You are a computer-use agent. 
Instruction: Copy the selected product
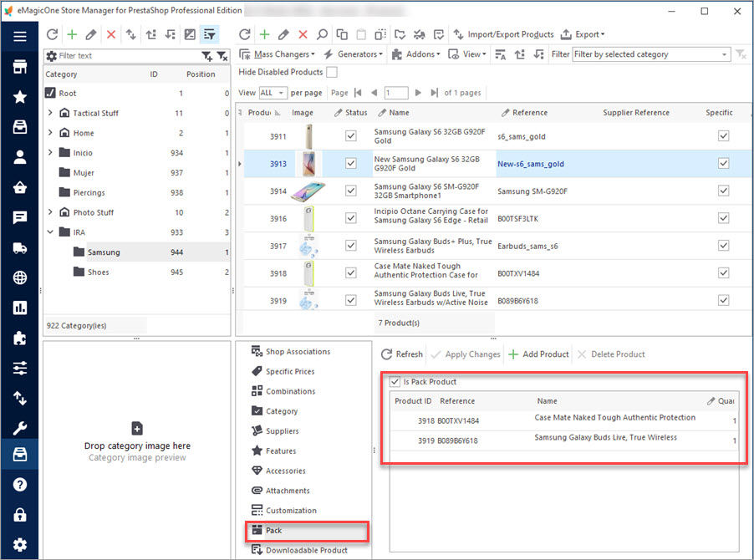(342, 34)
